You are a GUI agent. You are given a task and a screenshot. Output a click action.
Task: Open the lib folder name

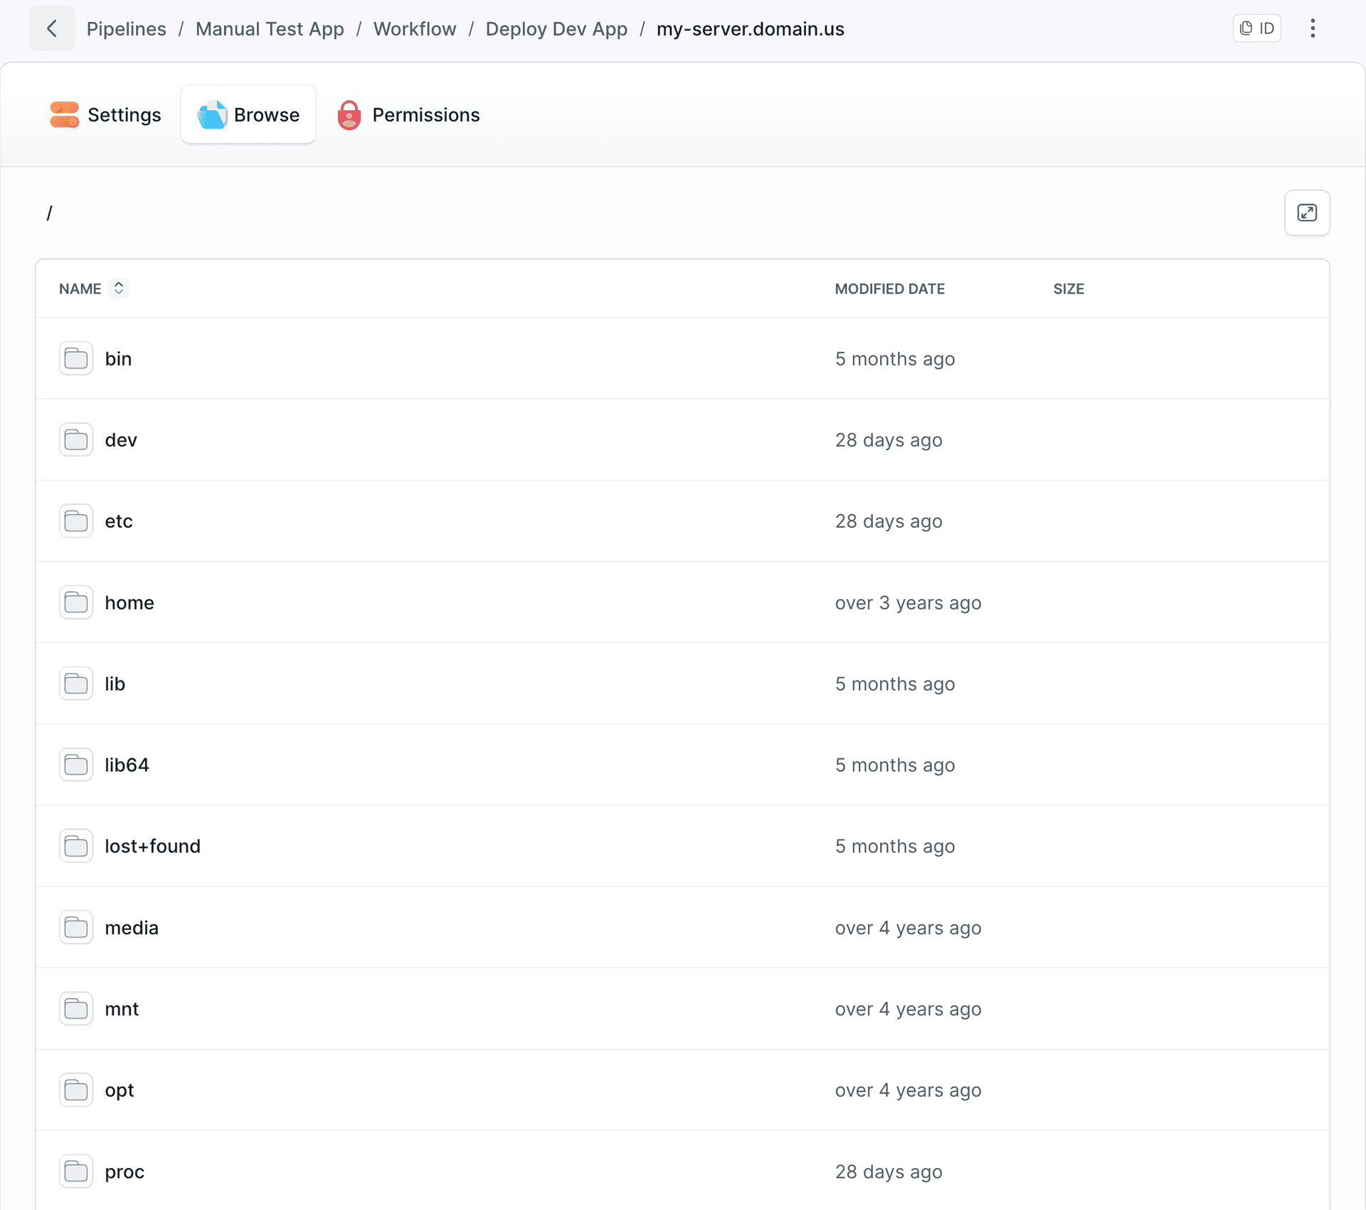click(x=115, y=684)
